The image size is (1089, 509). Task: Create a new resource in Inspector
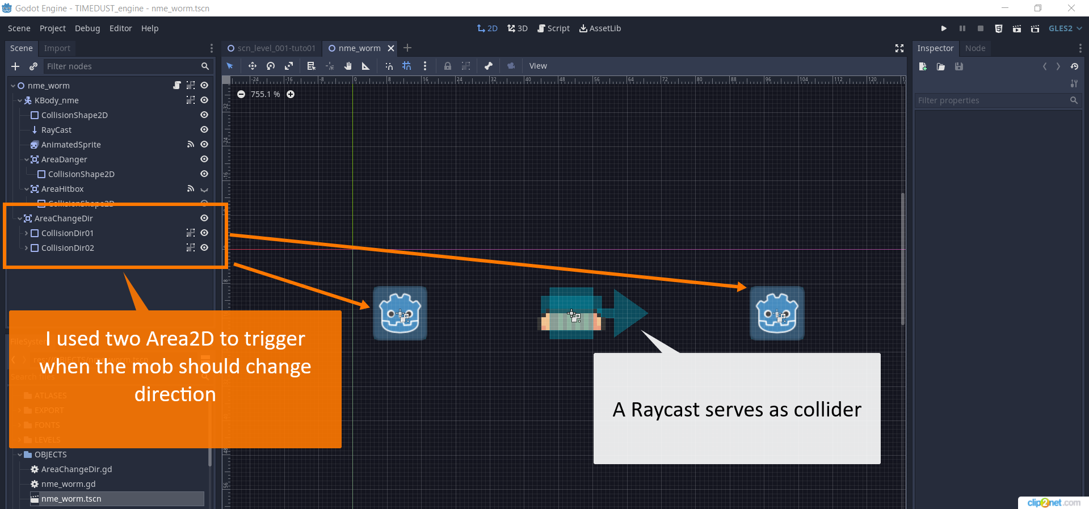click(x=923, y=66)
